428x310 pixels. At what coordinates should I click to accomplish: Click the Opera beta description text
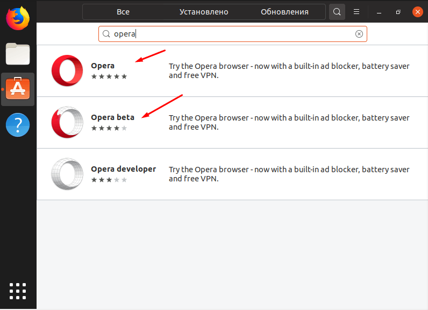pyautogui.click(x=289, y=122)
